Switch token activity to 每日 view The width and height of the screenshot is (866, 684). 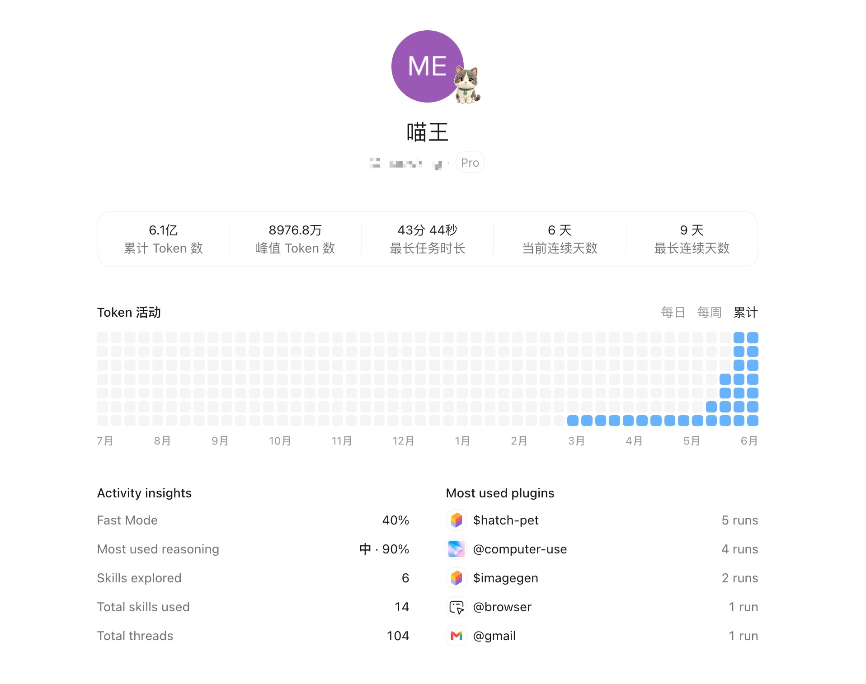(x=673, y=312)
